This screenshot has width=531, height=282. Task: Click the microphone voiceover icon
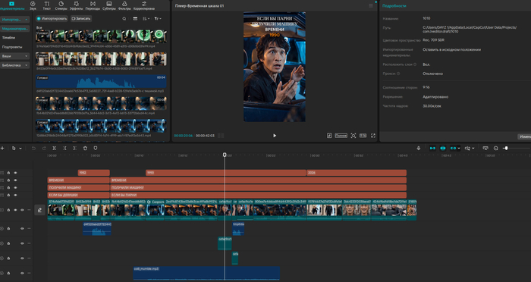[419, 149]
